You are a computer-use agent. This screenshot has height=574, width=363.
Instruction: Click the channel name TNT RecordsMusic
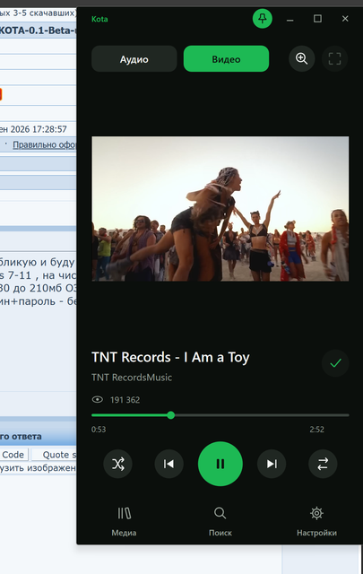[132, 378]
